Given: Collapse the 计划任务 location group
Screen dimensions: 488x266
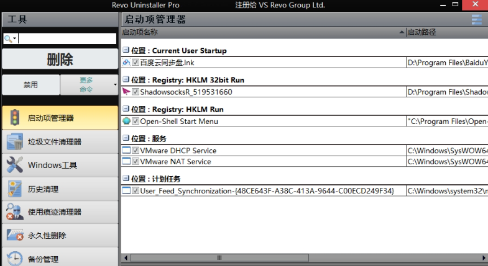Looking at the screenshot, I should (x=126, y=178).
